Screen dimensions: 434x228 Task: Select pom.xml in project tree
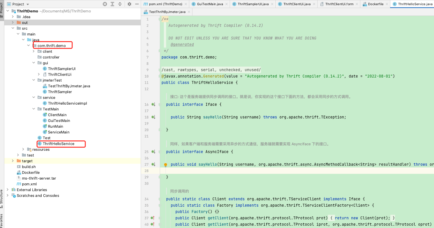coord(29,184)
